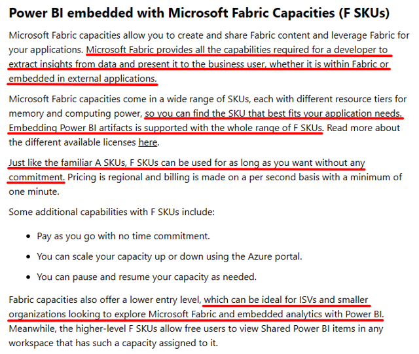The height and width of the screenshot is (354, 419).
Task: Click "Fabric capacities also offer a lower entry level" text
Action: click(x=105, y=300)
